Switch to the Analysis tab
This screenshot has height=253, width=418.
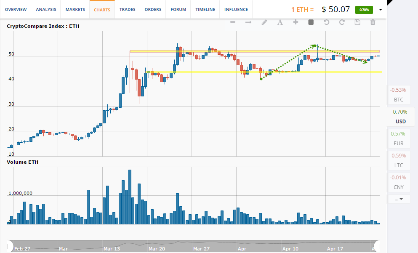(45, 9)
